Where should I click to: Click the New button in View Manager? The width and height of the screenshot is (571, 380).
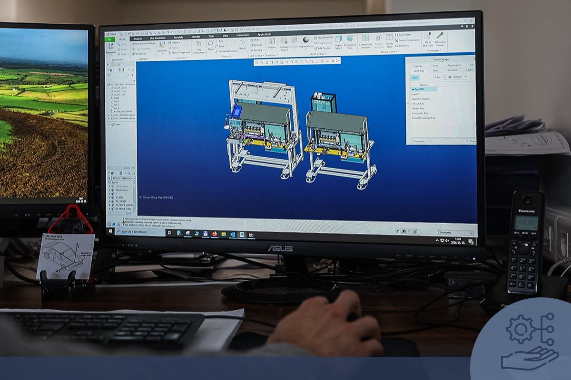tap(415, 77)
